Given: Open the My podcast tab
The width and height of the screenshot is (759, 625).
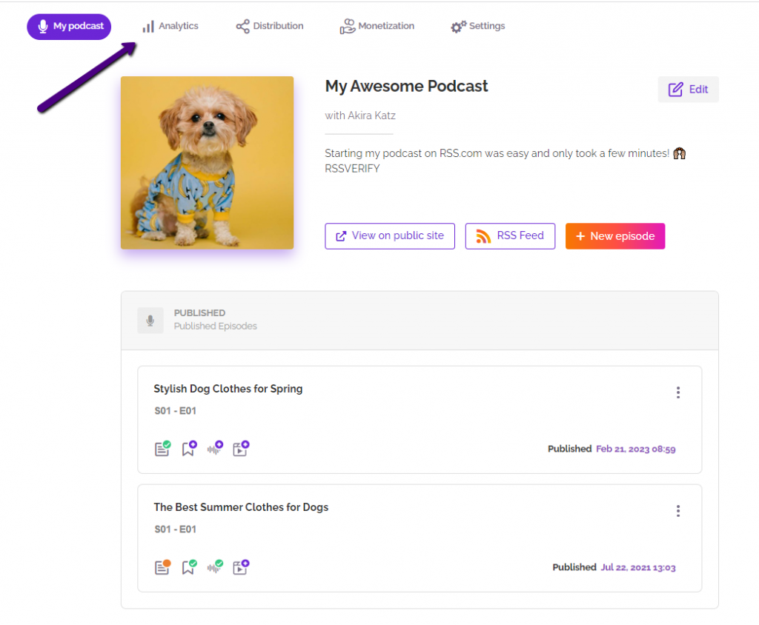Looking at the screenshot, I should pyautogui.click(x=69, y=26).
